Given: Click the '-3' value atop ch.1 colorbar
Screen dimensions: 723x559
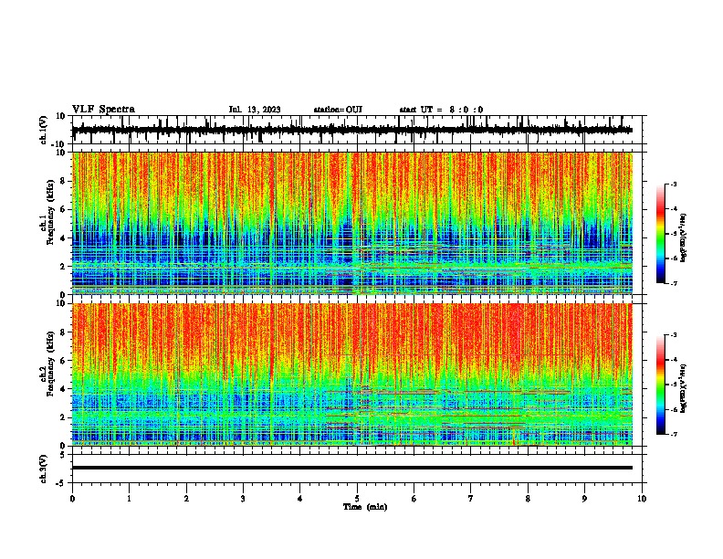Looking at the screenshot, I should [673, 184].
